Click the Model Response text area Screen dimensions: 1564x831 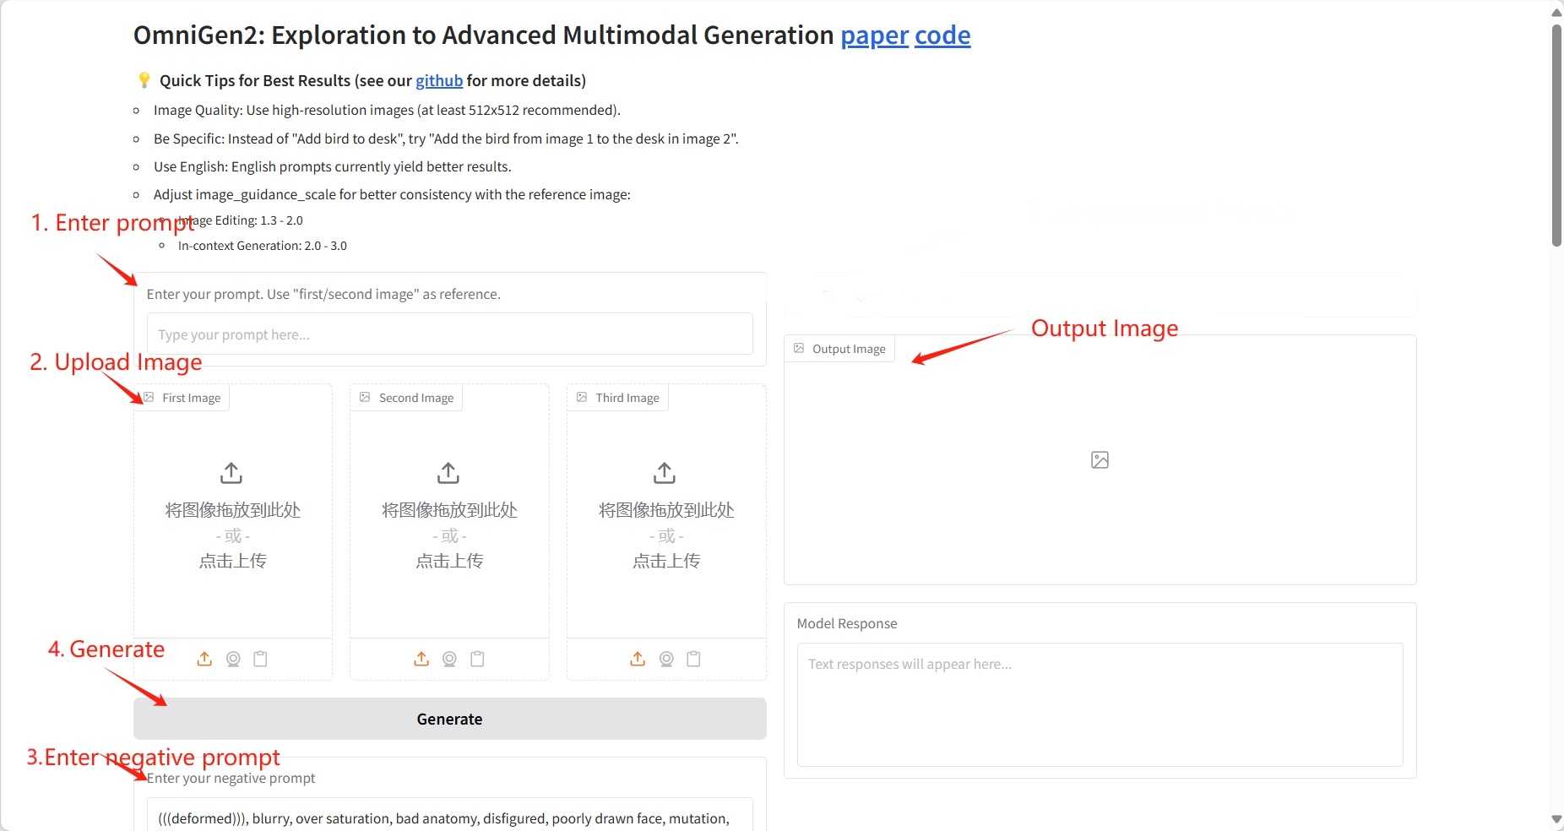[1100, 704]
